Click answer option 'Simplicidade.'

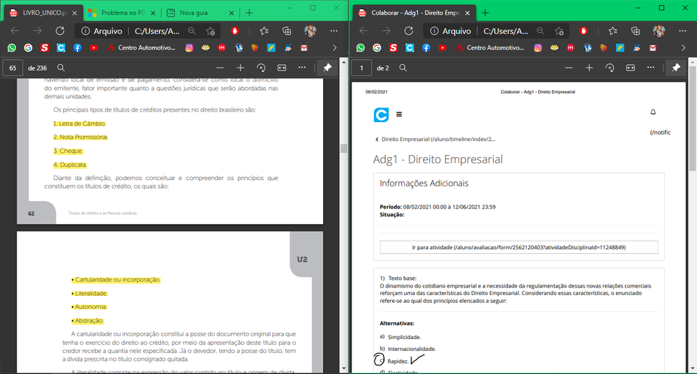click(404, 337)
